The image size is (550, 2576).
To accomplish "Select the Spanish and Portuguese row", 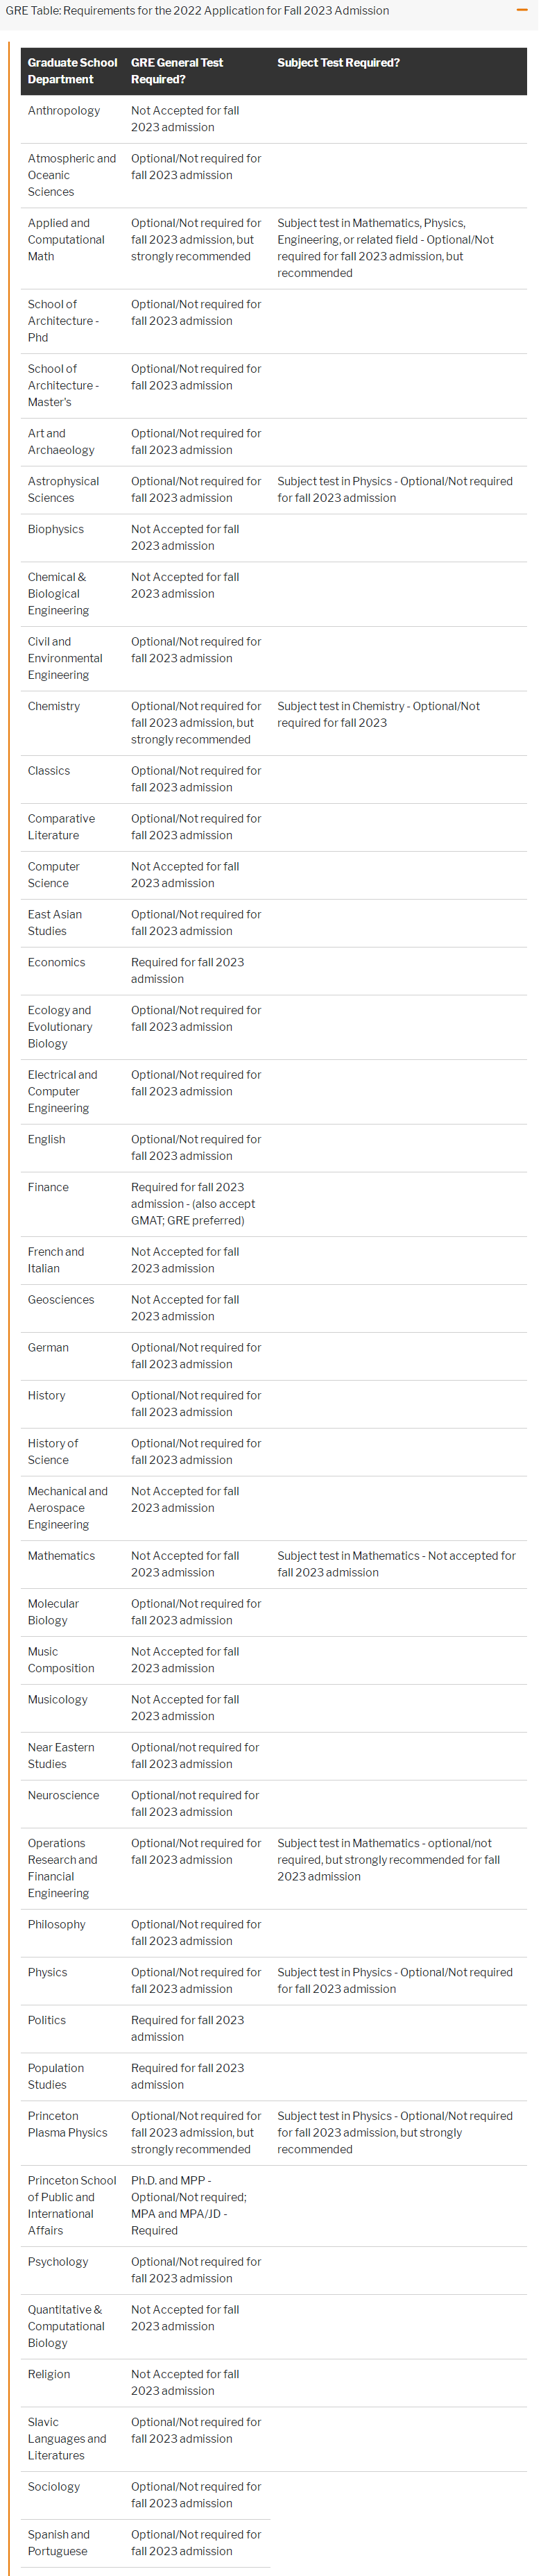I will pos(59,2543).
